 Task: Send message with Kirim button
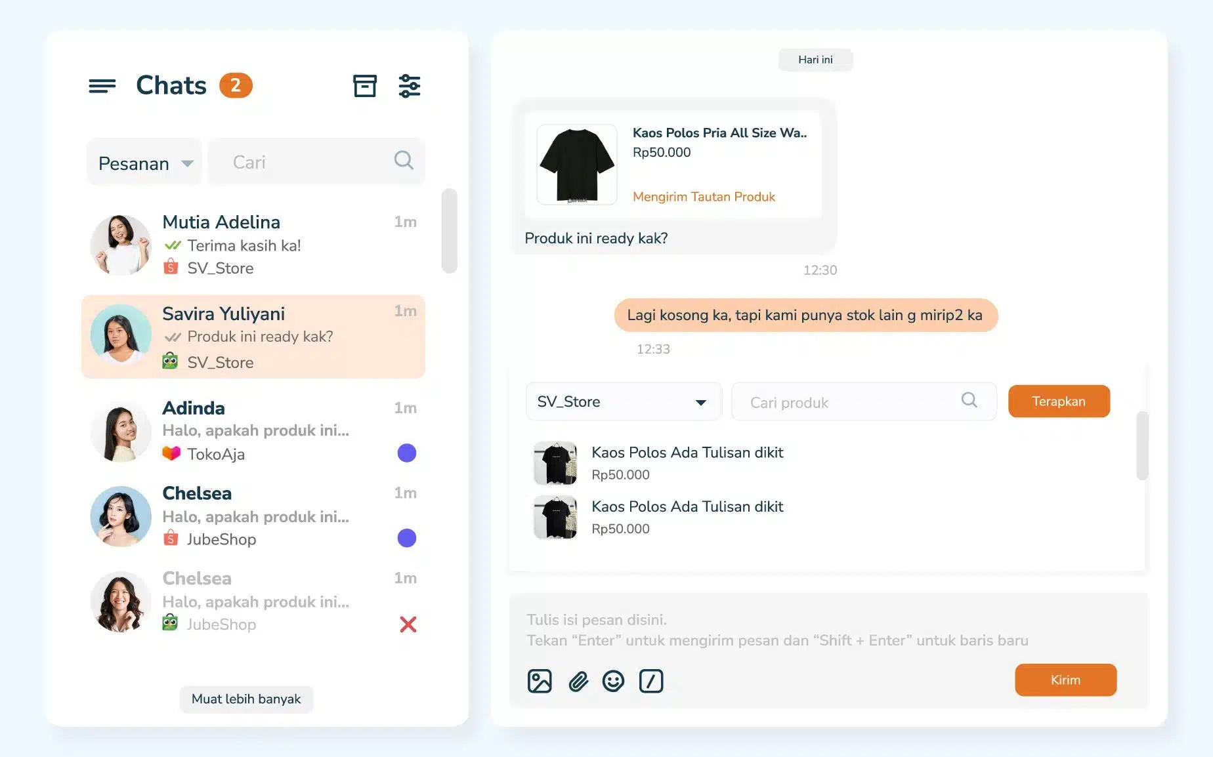click(x=1065, y=680)
